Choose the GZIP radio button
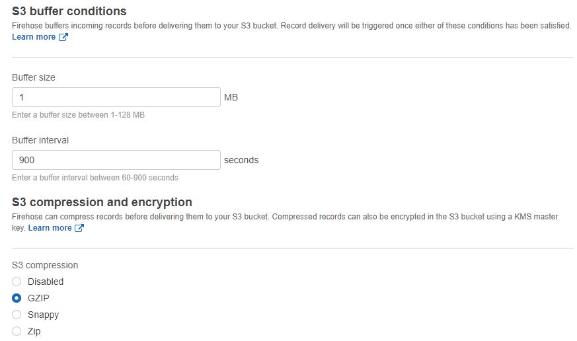 pos(17,298)
